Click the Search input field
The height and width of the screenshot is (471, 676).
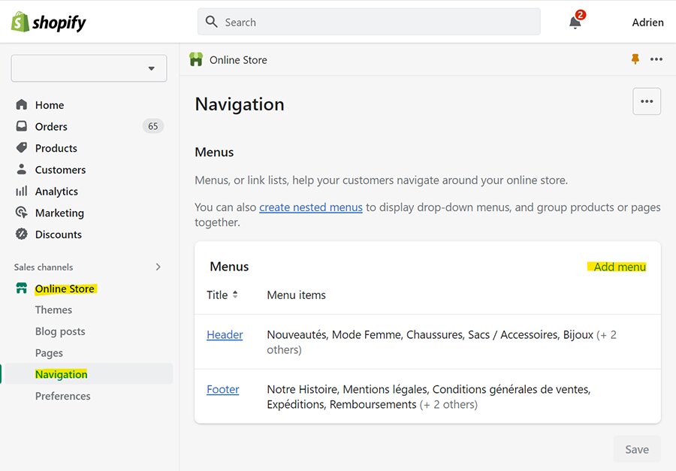(369, 22)
